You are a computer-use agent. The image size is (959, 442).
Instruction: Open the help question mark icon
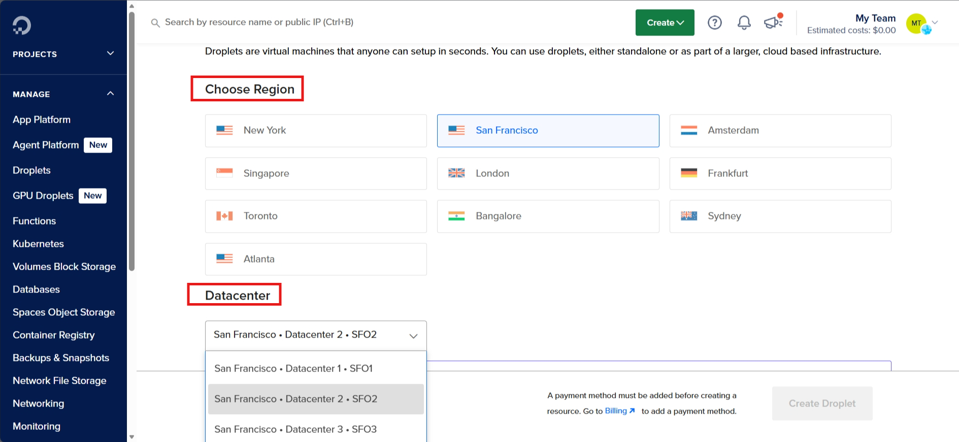click(715, 22)
